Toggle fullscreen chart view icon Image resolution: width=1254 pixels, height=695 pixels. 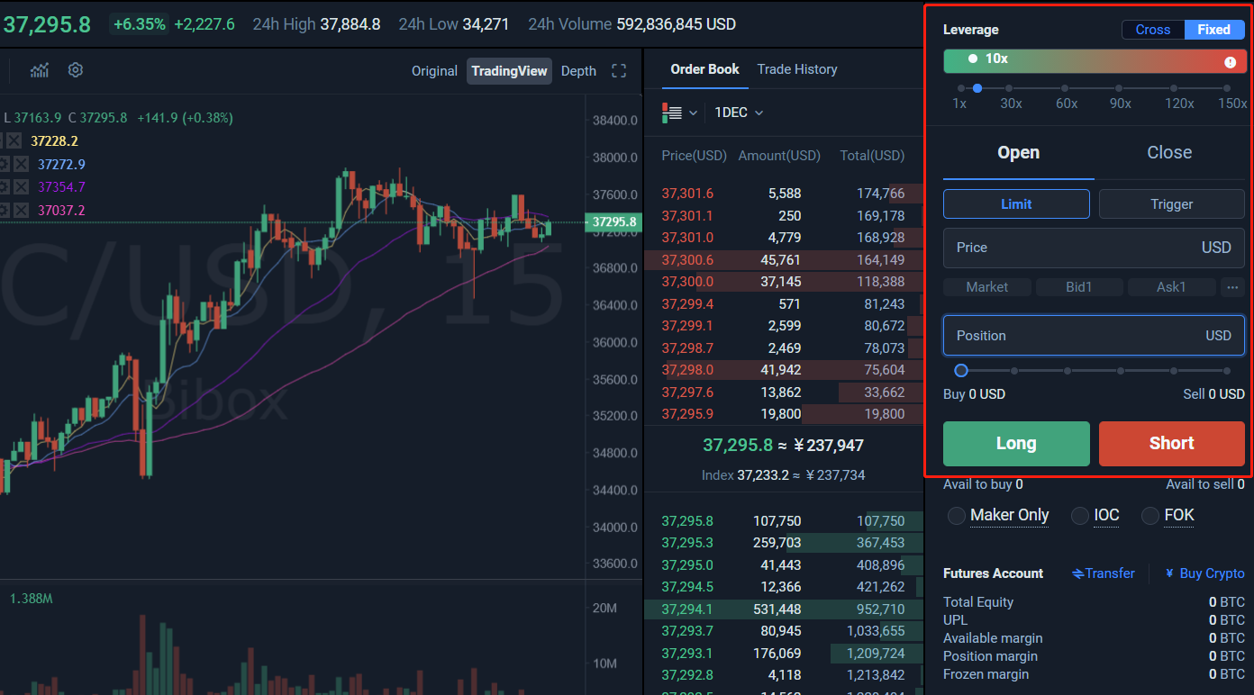pos(619,71)
